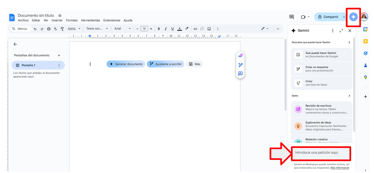
Task: Open Google Keep in side rail
Action: (365, 41)
